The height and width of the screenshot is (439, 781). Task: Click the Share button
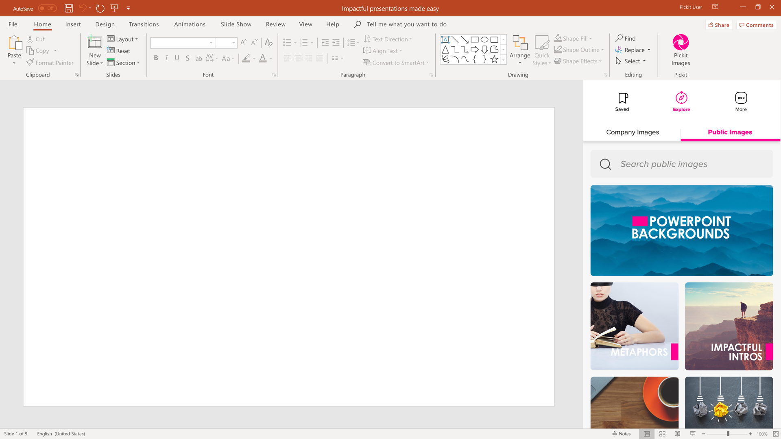tap(719, 25)
